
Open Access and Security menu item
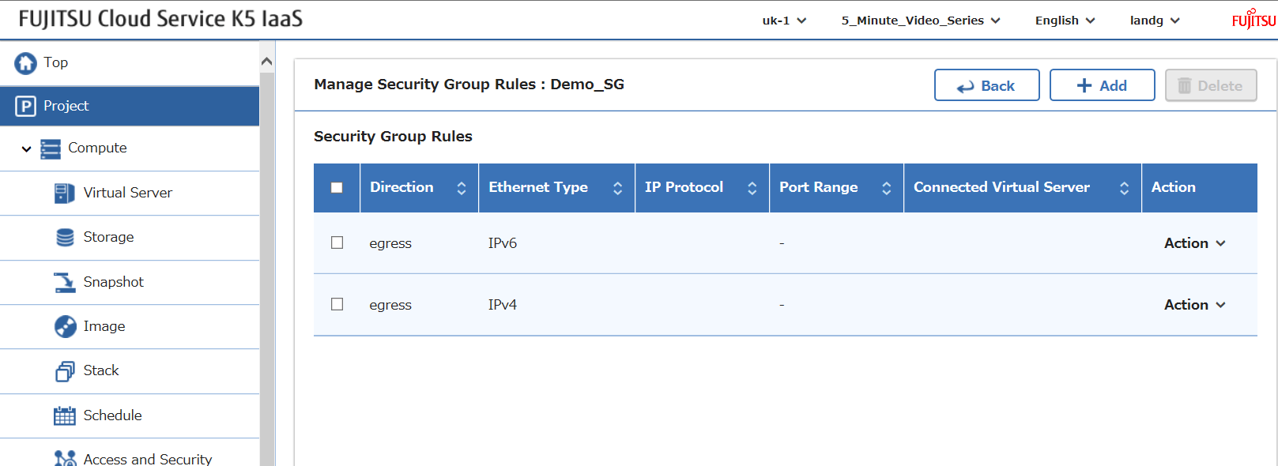pos(147,459)
